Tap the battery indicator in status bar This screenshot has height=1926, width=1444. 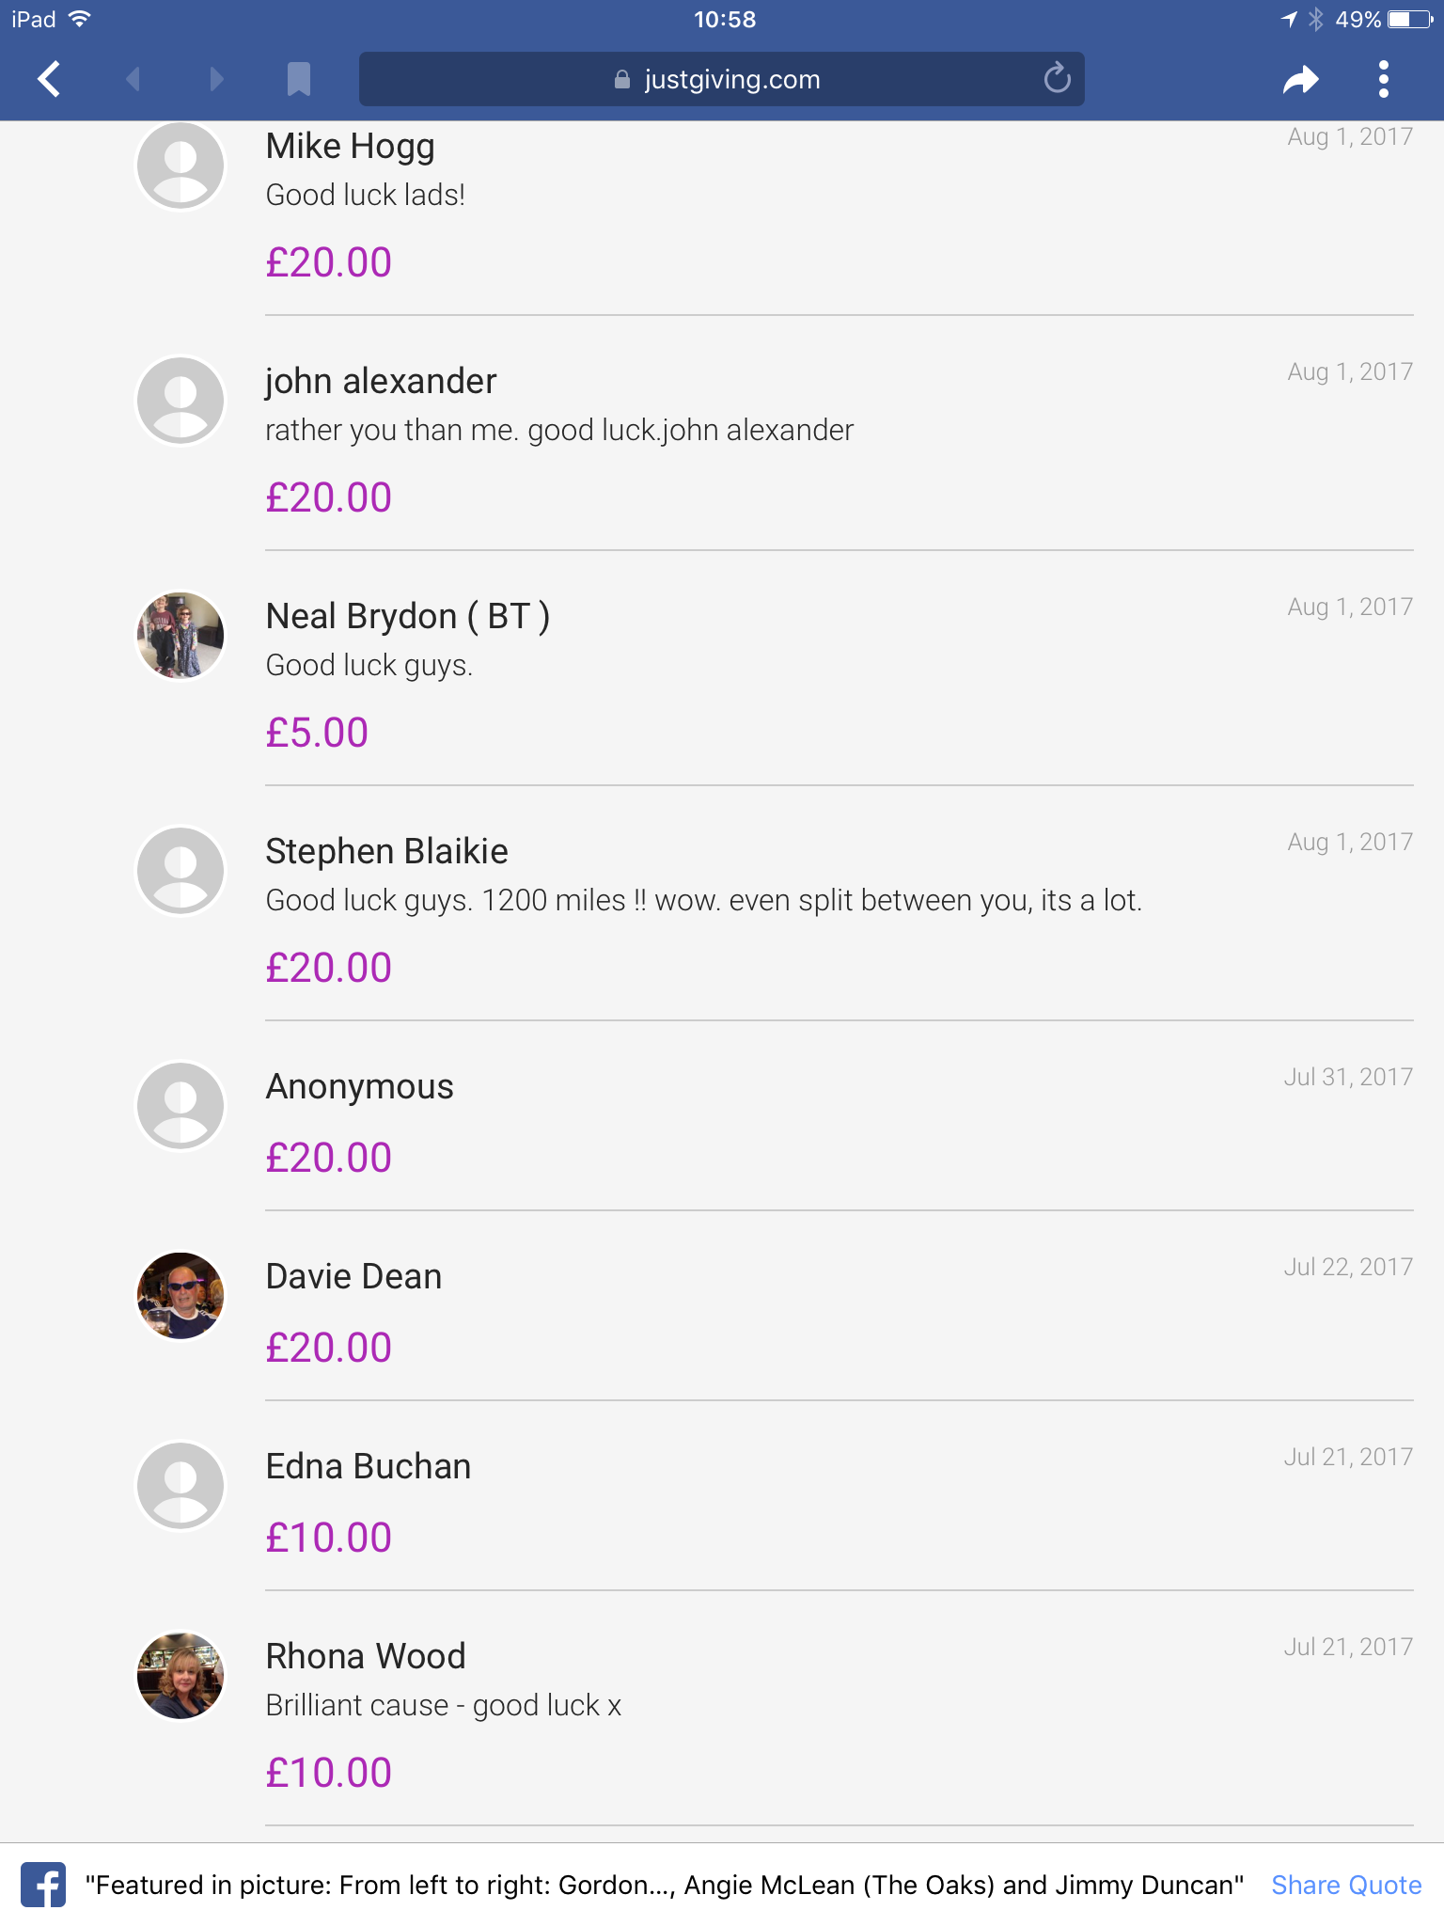coord(1409,20)
